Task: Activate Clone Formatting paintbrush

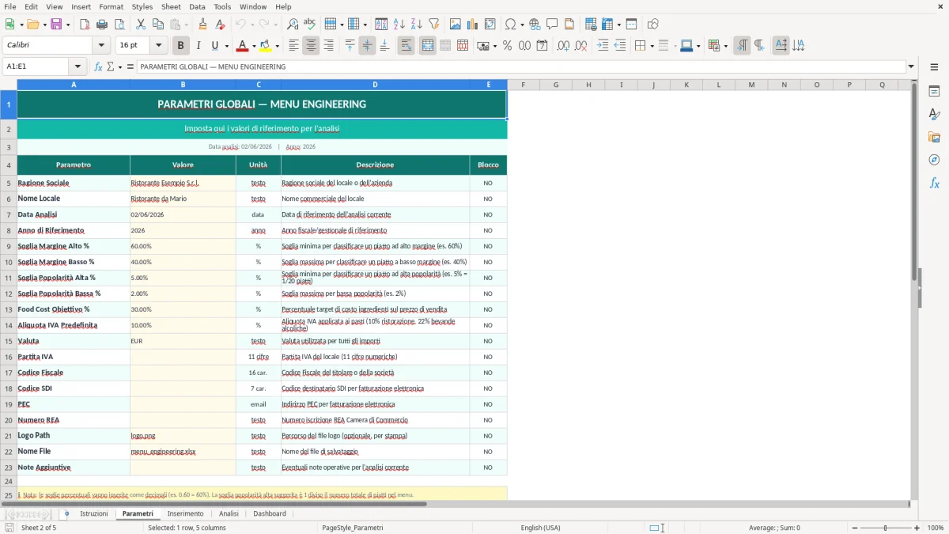Action: pyautogui.click(x=203, y=25)
